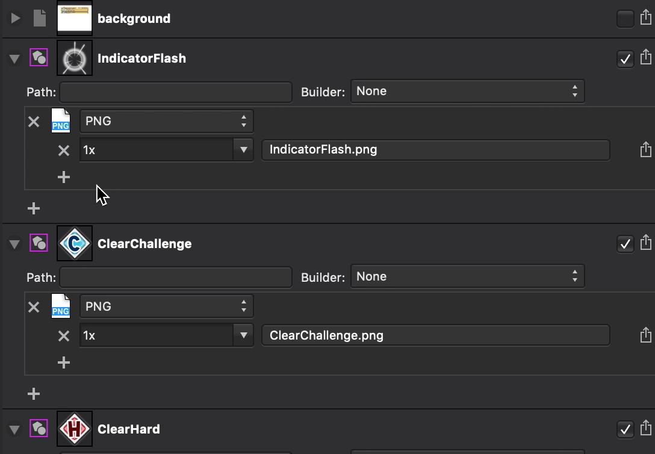Select ClearChallenge thumbnail image
The height and width of the screenshot is (454, 655).
(x=75, y=243)
